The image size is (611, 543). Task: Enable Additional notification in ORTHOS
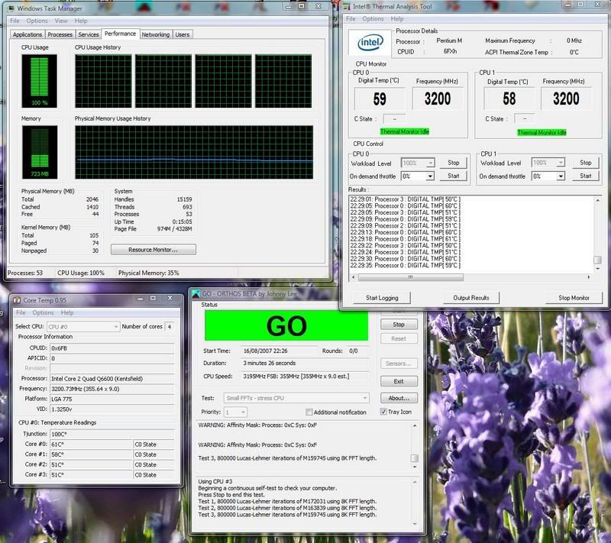[x=309, y=412]
